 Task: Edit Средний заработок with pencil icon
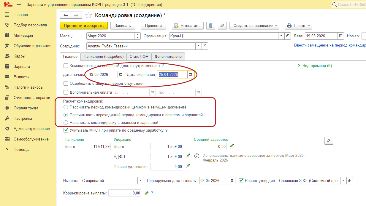pos(232,146)
